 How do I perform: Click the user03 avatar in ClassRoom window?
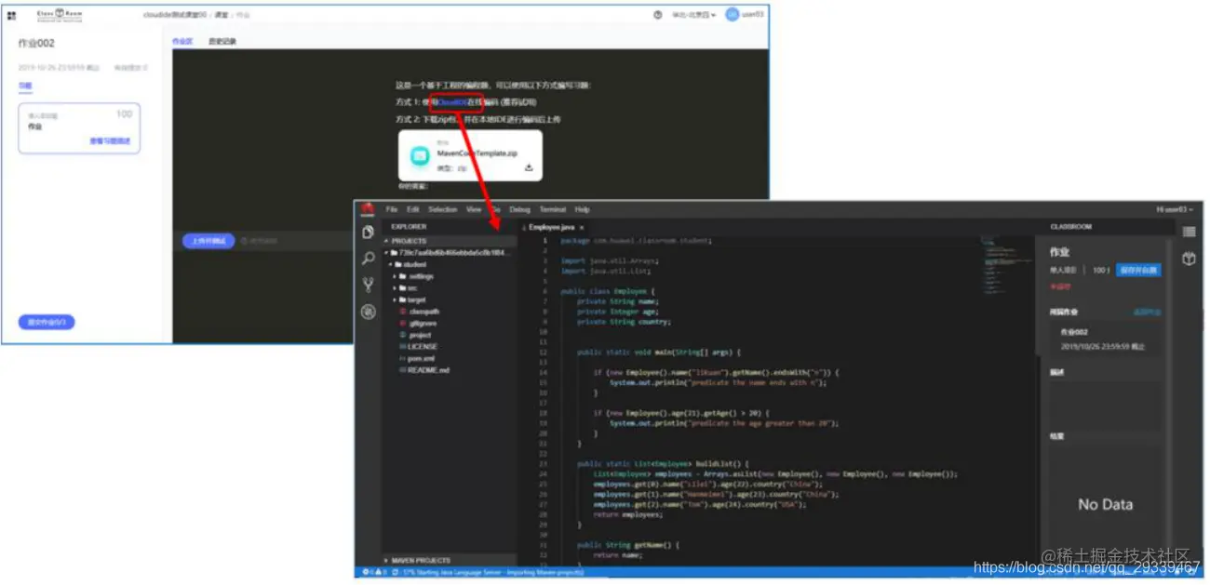click(733, 15)
